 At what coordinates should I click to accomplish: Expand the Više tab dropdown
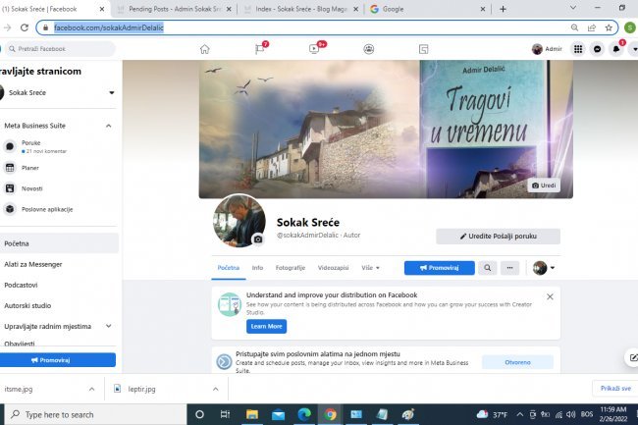point(370,268)
